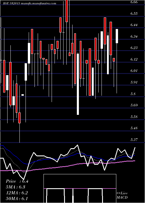Click the 6.23 price axis label
145x203 pixels.
pyautogui.click(x=134, y=48)
